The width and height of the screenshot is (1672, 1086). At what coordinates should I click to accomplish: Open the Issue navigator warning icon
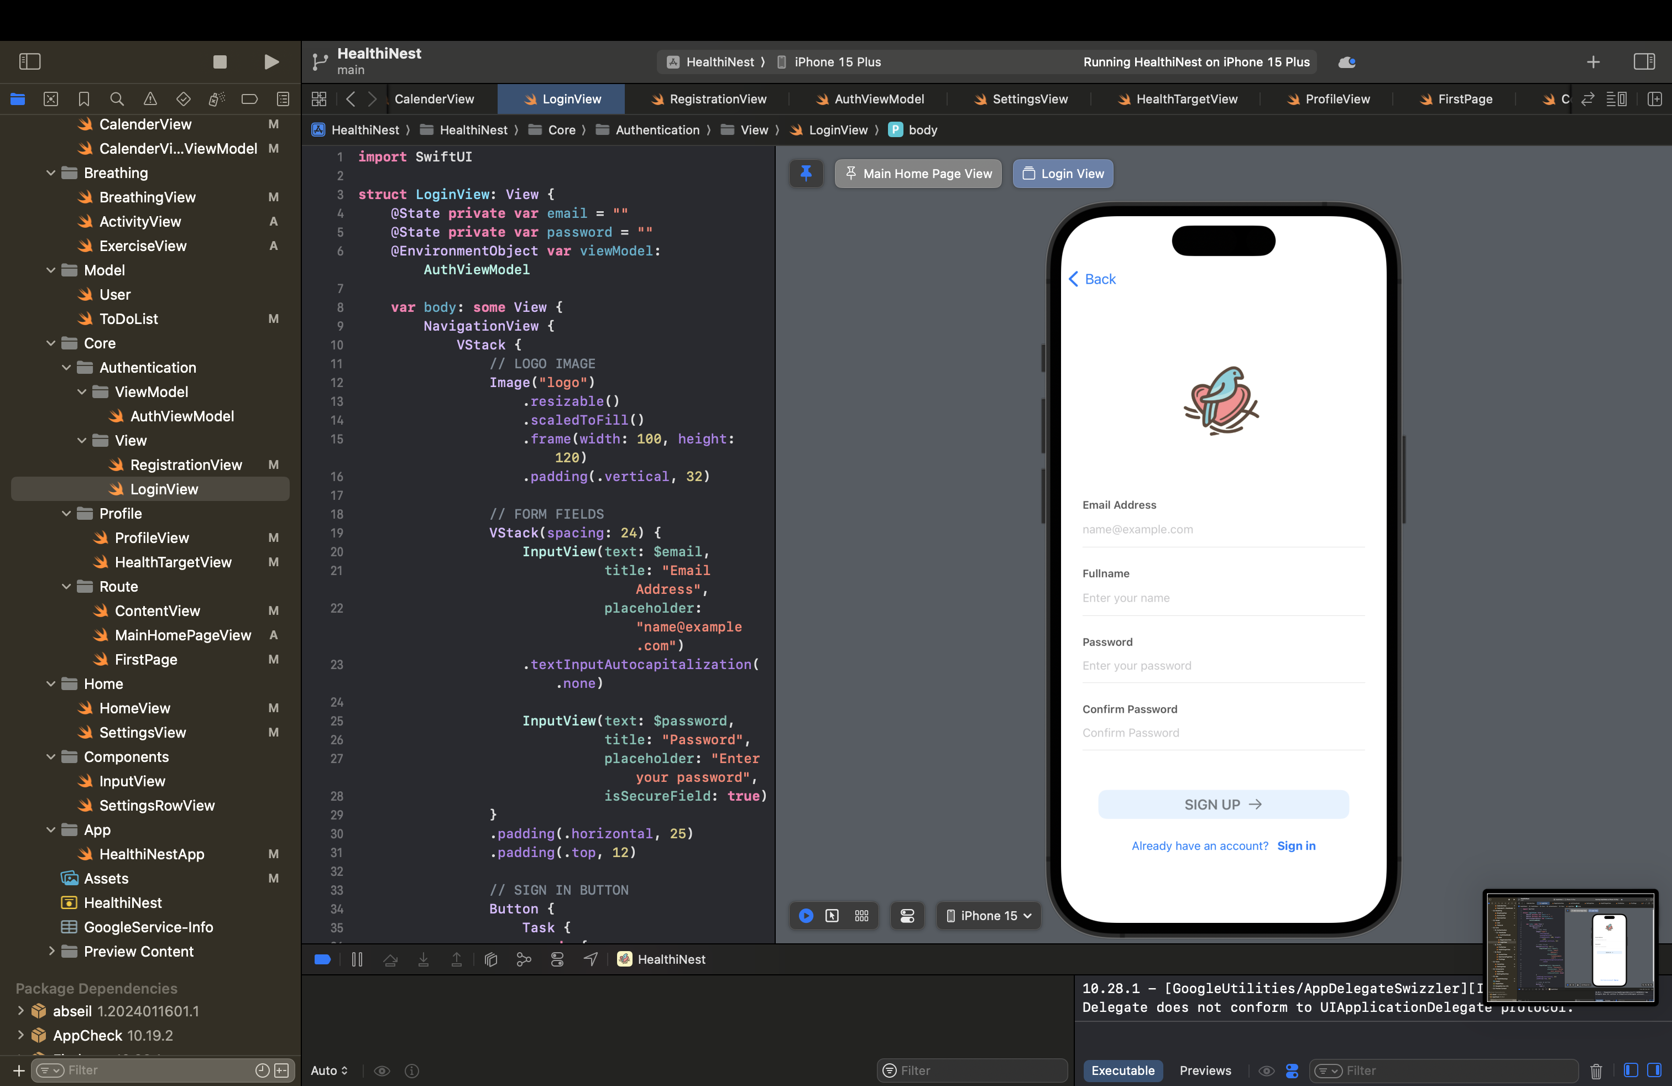[x=150, y=99]
